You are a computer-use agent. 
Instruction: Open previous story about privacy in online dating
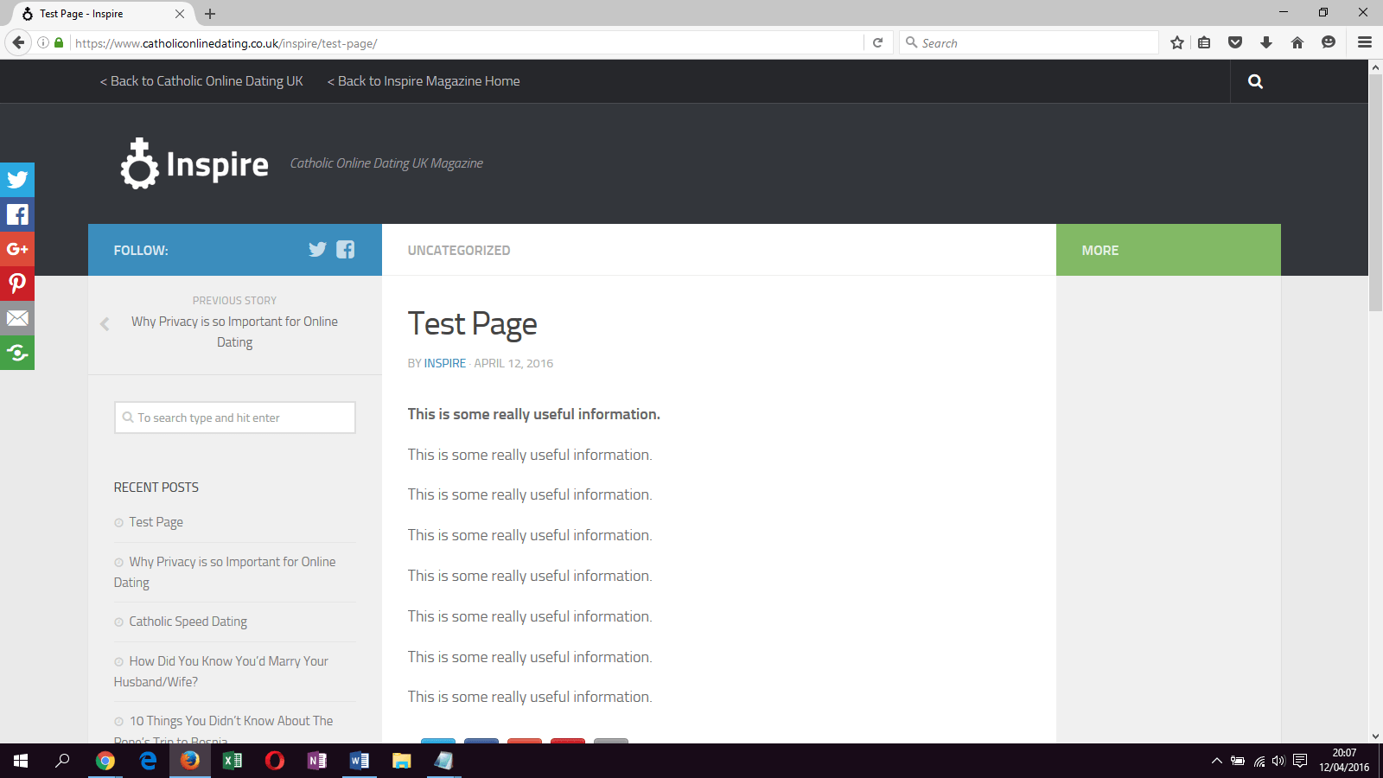click(x=234, y=332)
